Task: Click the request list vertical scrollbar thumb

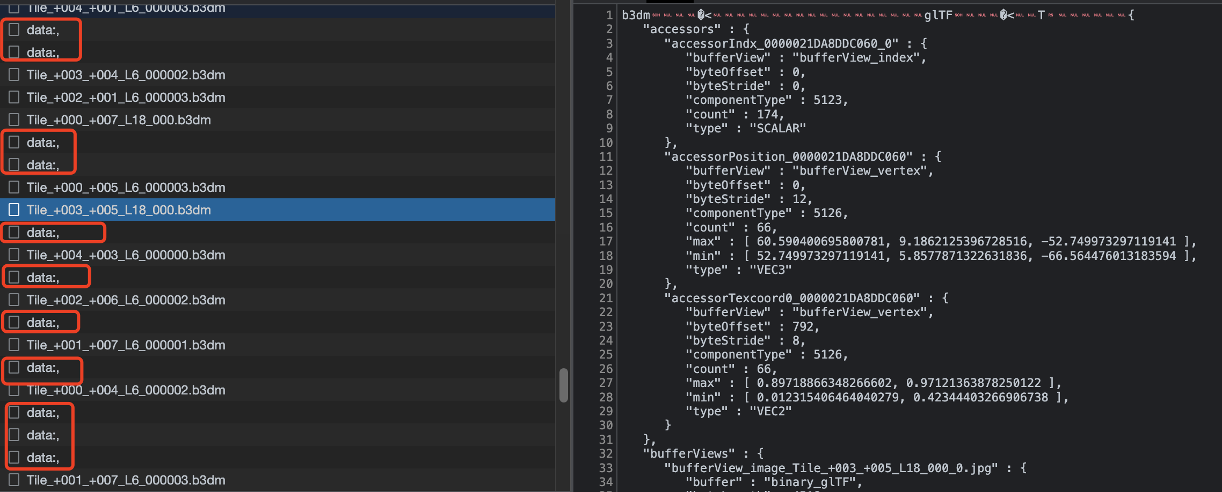Action: coord(563,385)
